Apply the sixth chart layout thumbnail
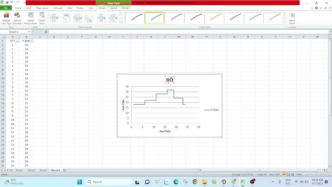The image size is (332, 187). [113, 18]
